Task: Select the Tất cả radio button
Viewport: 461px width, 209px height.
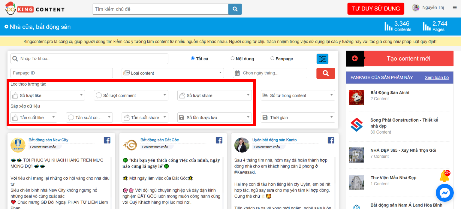Action: tap(193, 58)
